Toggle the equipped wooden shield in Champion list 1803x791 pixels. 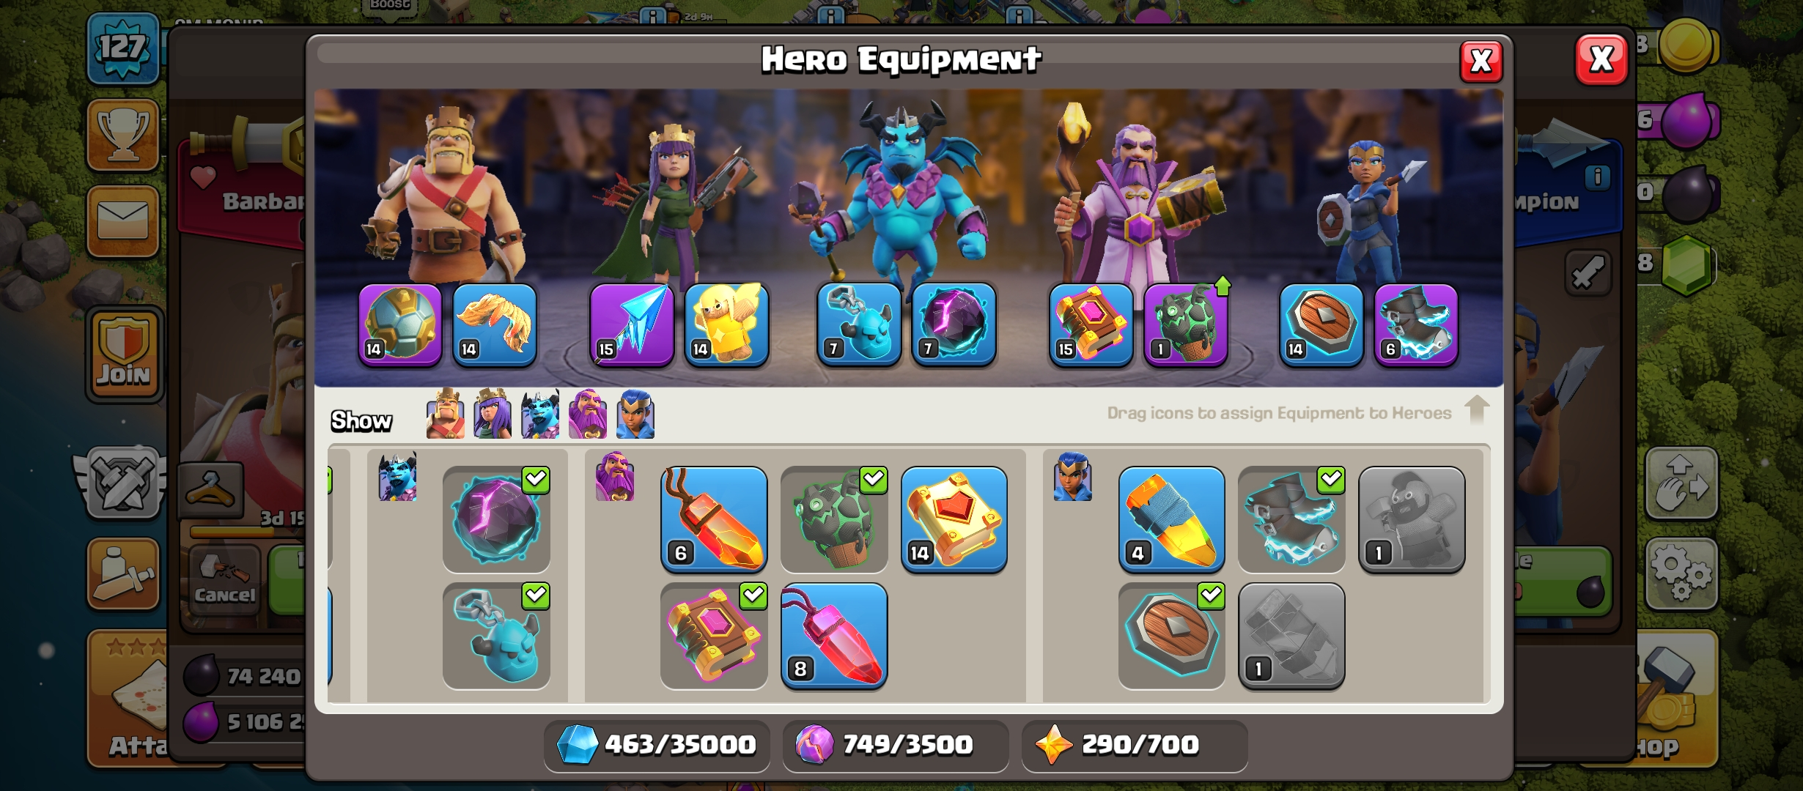(x=1171, y=636)
